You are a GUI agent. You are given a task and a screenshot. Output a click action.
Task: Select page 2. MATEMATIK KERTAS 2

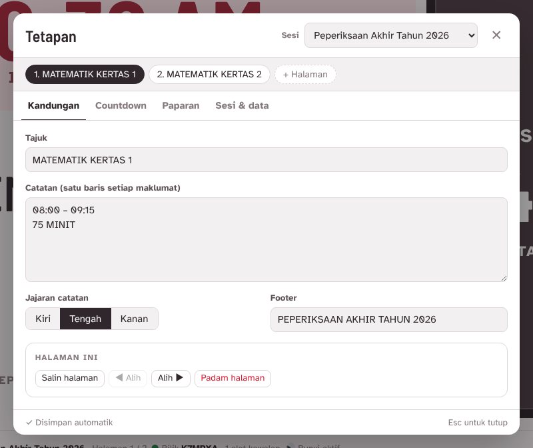(x=209, y=74)
